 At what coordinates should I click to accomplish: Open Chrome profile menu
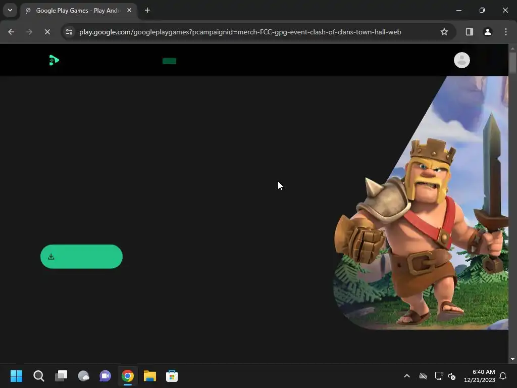click(x=487, y=32)
